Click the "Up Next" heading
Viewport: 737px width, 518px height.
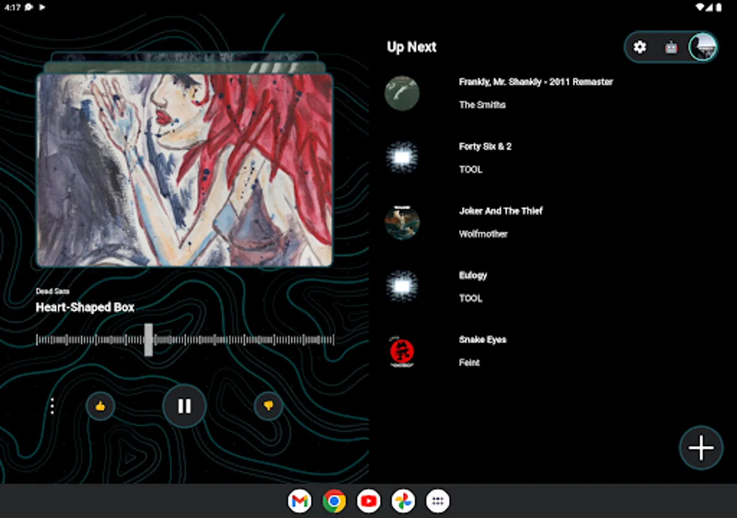(x=412, y=47)
